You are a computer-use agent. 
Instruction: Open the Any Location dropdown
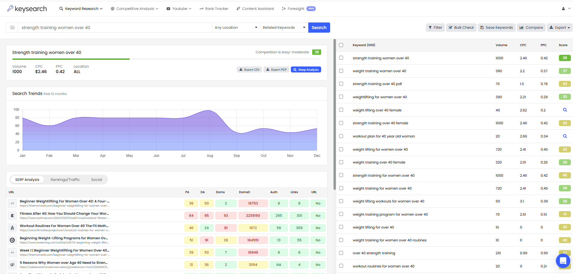point(236,27)
